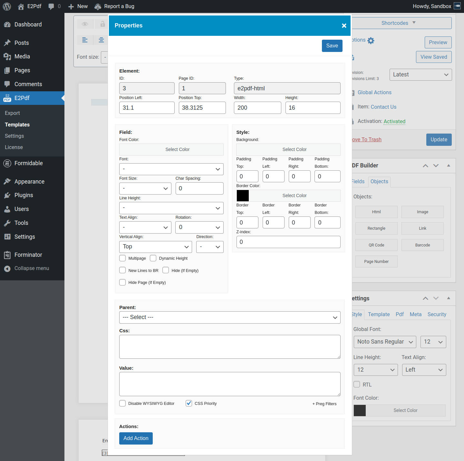Uncheck the CSS Priority checkbox
Viewport: 464px width, 461px height.
[x=189, y=403]
